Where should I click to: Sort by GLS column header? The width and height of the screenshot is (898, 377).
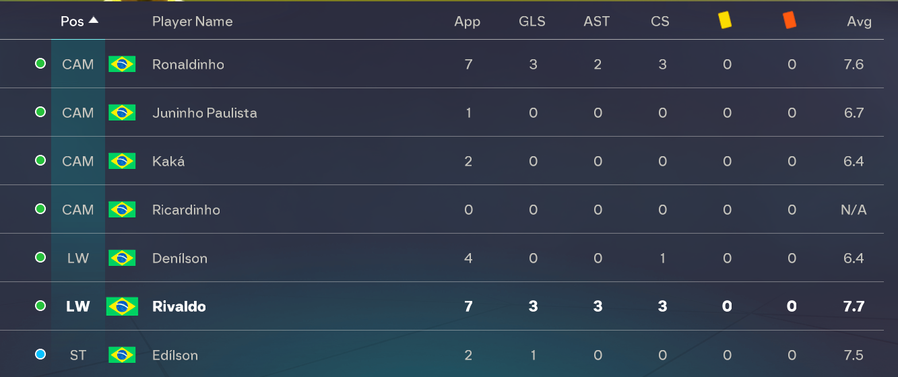532,22
